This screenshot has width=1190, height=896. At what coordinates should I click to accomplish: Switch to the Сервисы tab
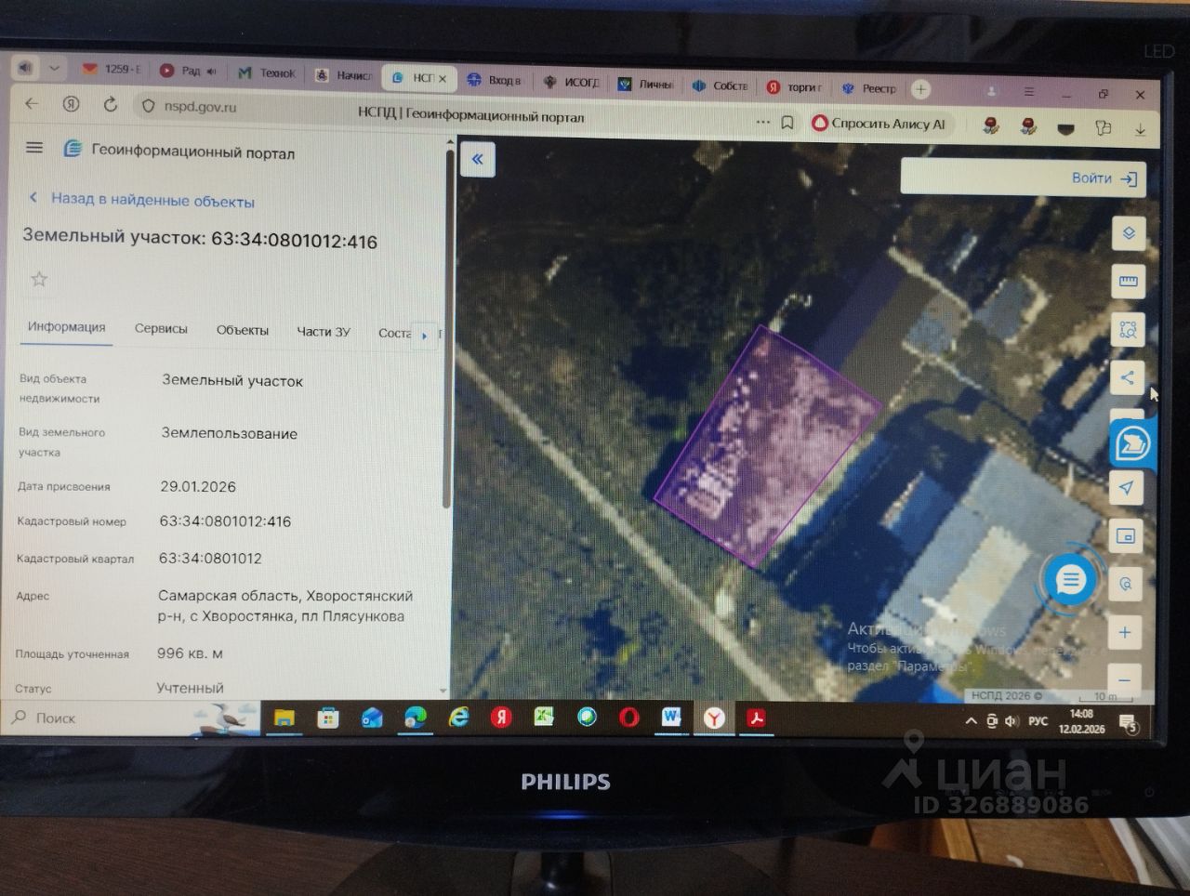161,329
